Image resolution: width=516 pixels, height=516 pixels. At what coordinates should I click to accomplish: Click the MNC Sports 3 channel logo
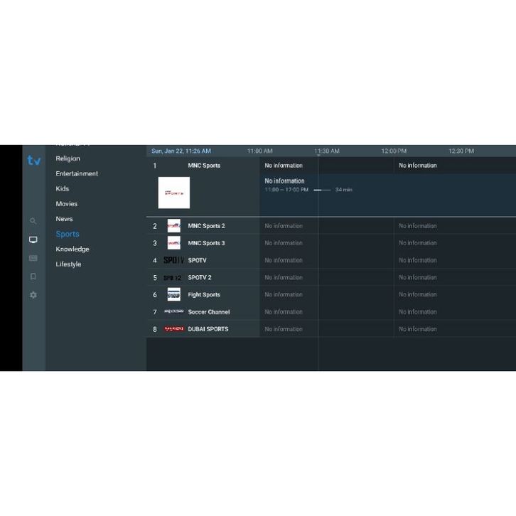173,243
